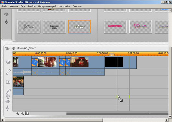Select the black clip on the timeline
172x122 pixels.
pyautogui.click(x=121, y=62)
